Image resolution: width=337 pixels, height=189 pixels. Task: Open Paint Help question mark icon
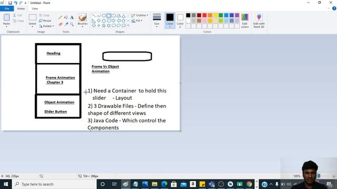(x=334, y=8)
